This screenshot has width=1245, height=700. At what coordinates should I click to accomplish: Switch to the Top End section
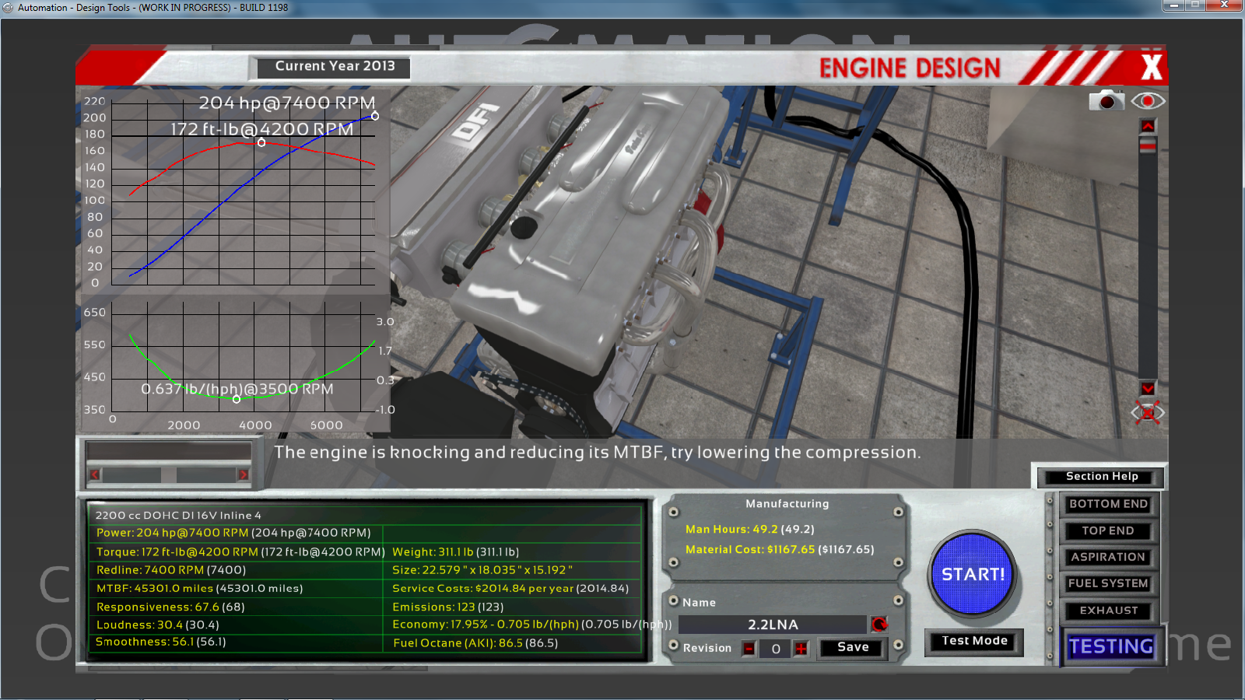[x=1108, y=530]
